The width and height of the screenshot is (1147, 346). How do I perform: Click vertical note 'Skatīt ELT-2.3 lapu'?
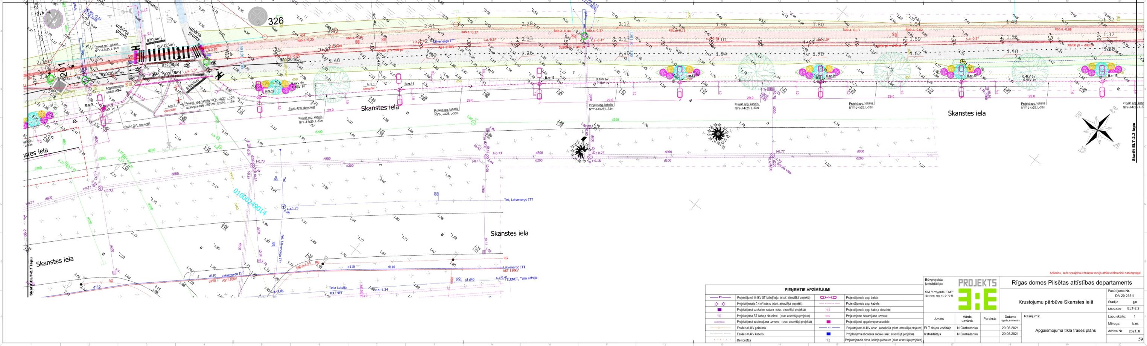point(1134,142)
